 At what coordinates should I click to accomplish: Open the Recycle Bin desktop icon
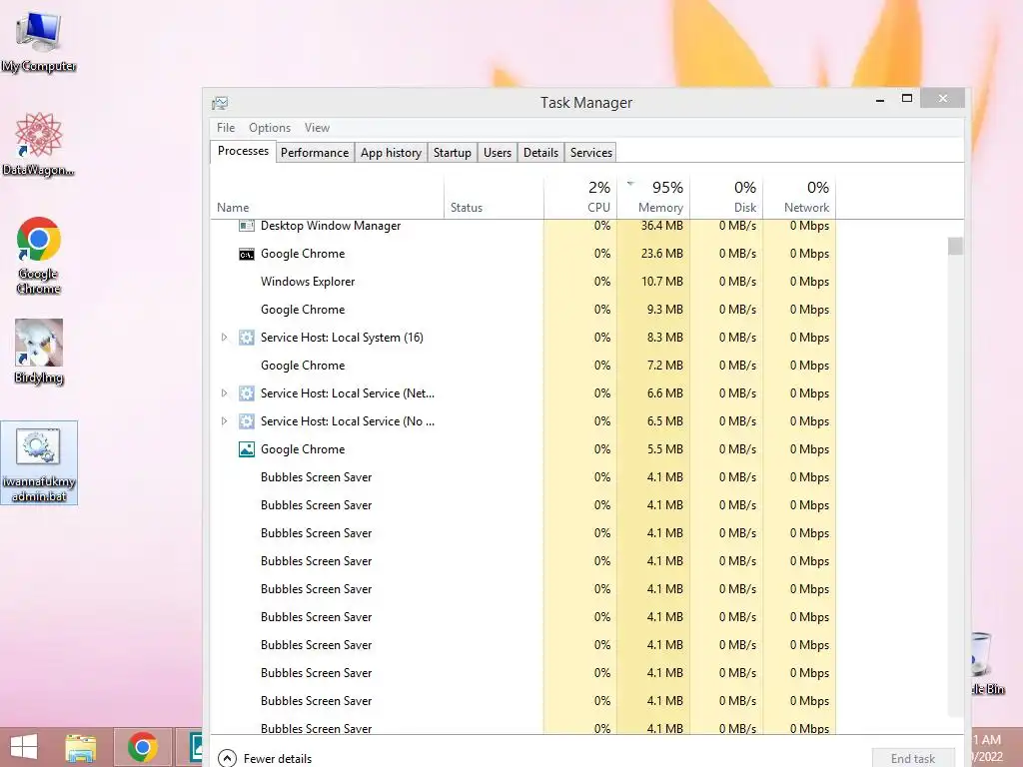[x=986, y=662]
